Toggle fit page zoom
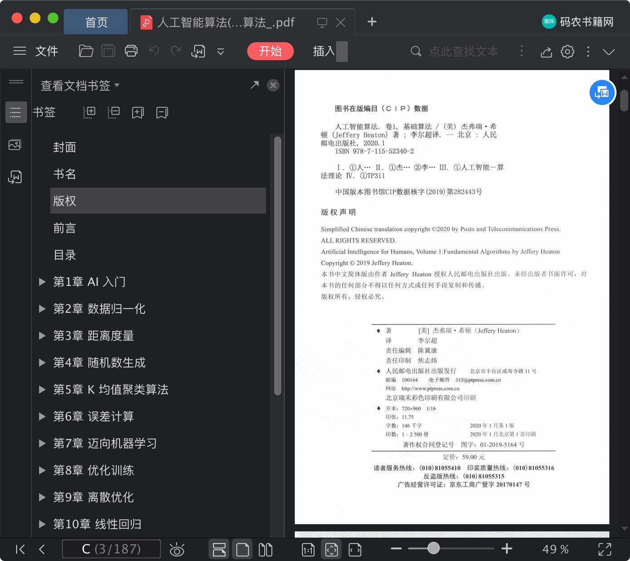Image resolution: width=630 pixels, height=561 pixels. tap(332, 549)
